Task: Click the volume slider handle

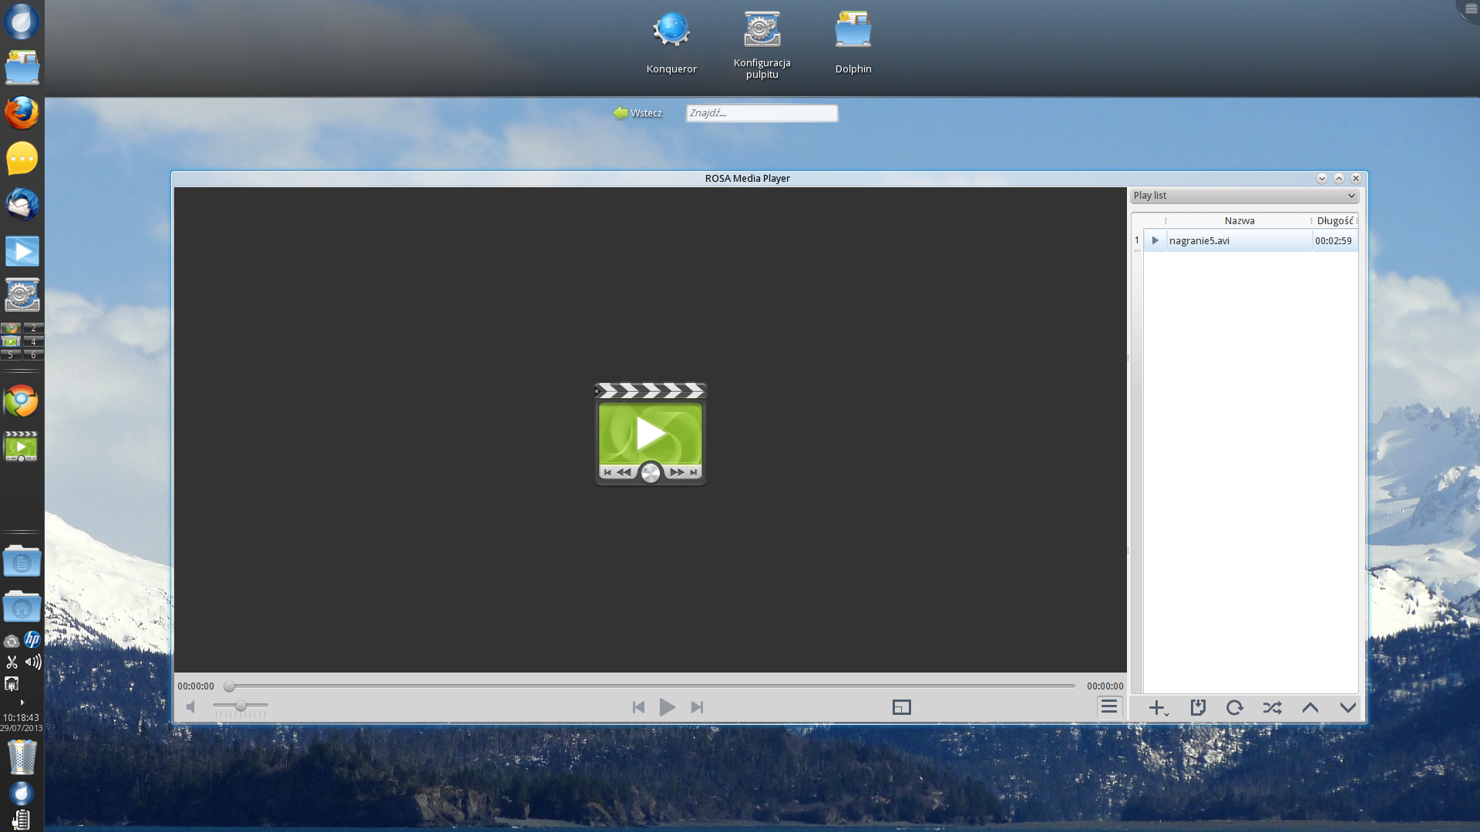Action: point(240,706)
